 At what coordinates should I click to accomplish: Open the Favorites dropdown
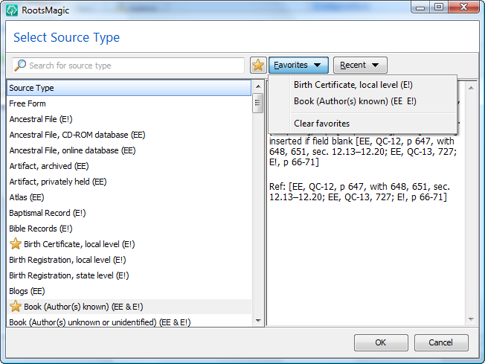[298, 65]
